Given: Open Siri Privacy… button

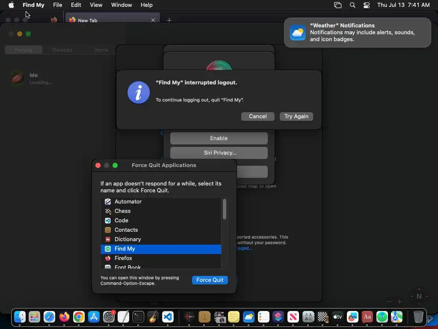Looking at the screenshot, I should point(219,153).
